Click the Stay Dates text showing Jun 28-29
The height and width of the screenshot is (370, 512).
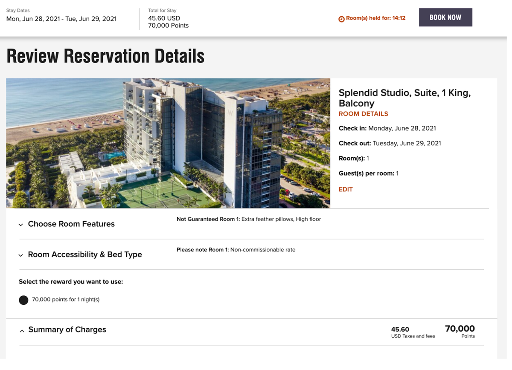tap(61, 19)
